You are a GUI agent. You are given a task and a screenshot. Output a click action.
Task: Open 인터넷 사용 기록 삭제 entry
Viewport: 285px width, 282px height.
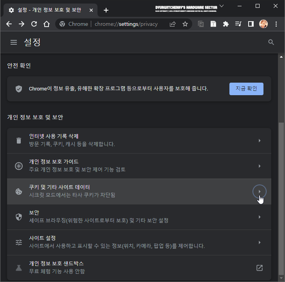139,141
